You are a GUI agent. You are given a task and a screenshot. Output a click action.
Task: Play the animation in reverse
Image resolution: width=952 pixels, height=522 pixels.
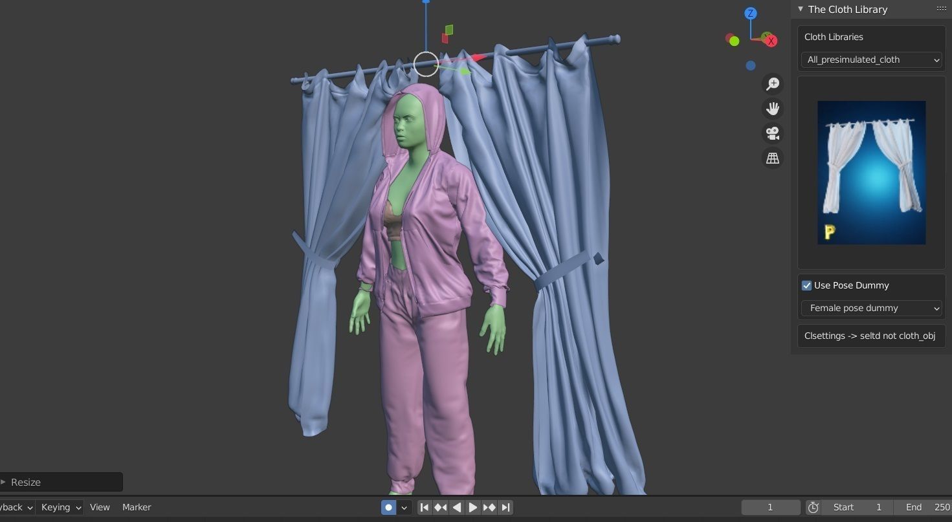coord(457,508)
